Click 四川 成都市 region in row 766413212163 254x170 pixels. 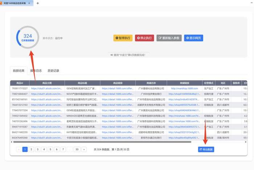click(x=223, y=105)
